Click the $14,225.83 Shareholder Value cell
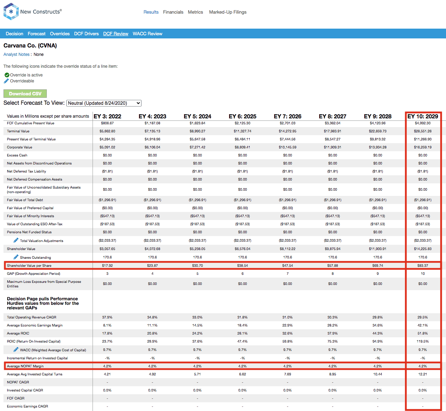 click(423, 249)
